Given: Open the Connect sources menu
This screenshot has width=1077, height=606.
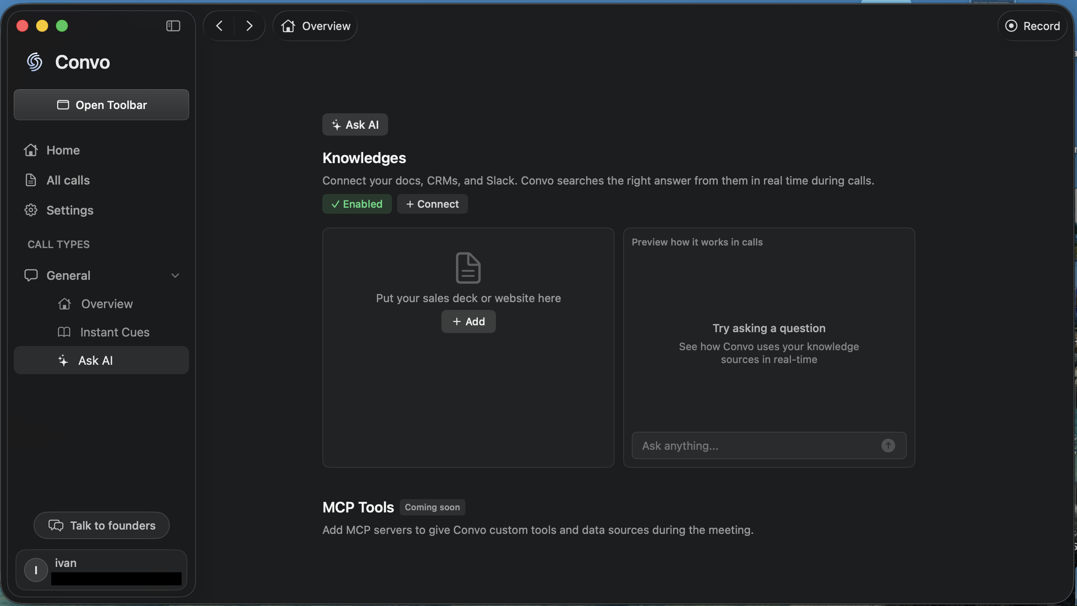Looking at the screenshot, I should click(432, 204).
